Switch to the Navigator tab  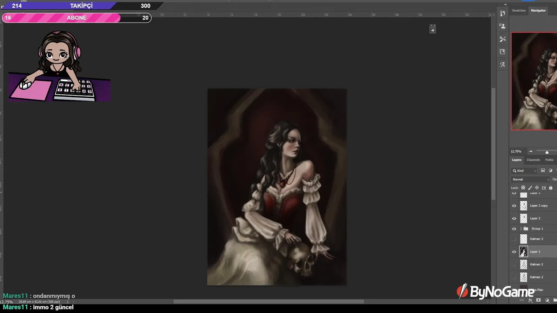[x=538, y=10]
